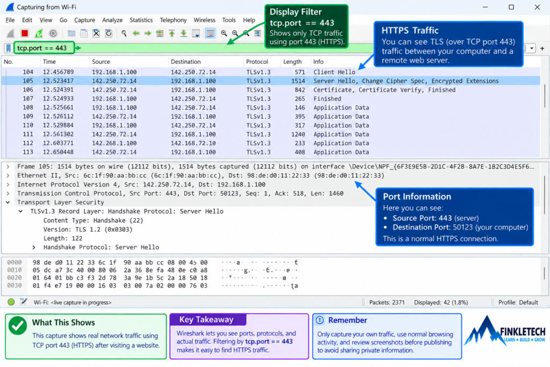Select packet 104 Client Hello row
Image resolution: width=550 pixels, height=367 pixels.
tap(271, 72)
